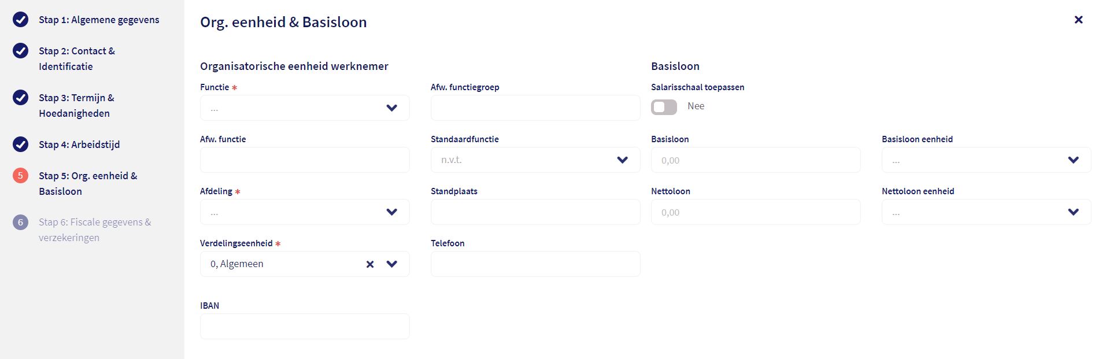Switch to Stap 4: Arbeidstijd
The width and height of the screenshot is (1102, 359).
pos(79,145)
